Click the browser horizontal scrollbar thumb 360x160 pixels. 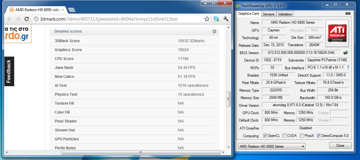point(140,152)
